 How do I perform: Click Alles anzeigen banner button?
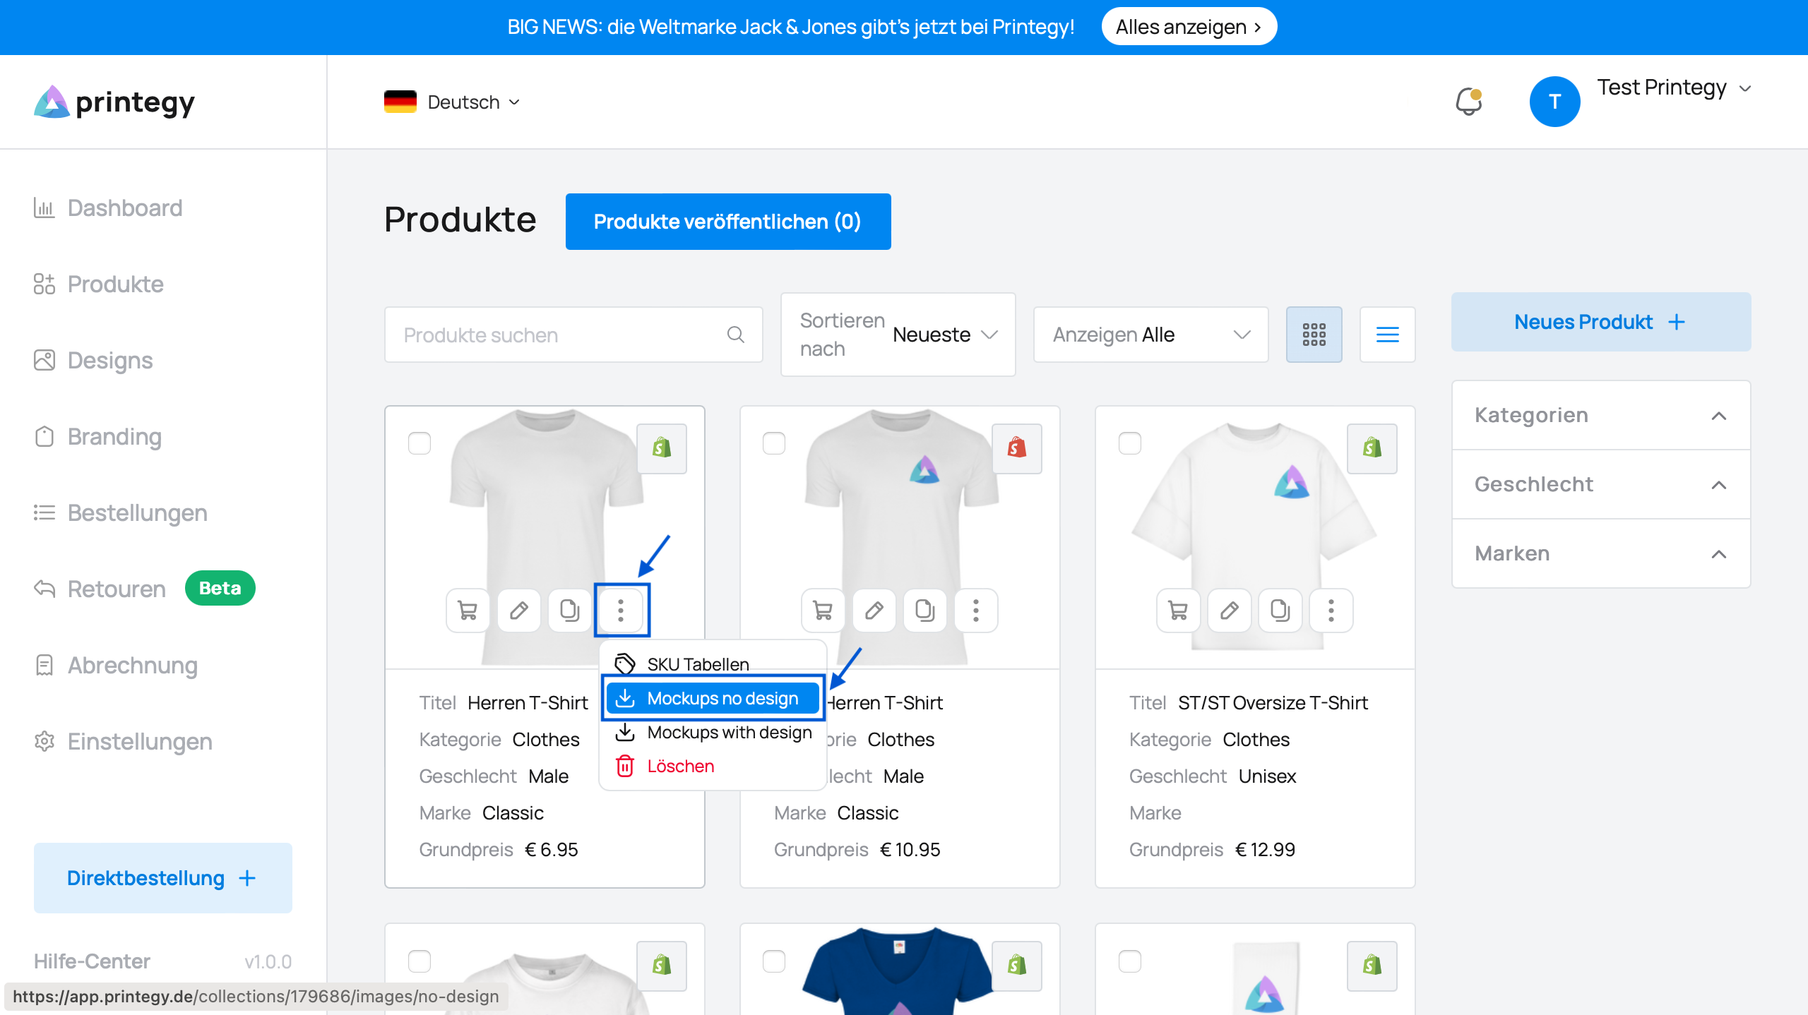coord(1189,27)
